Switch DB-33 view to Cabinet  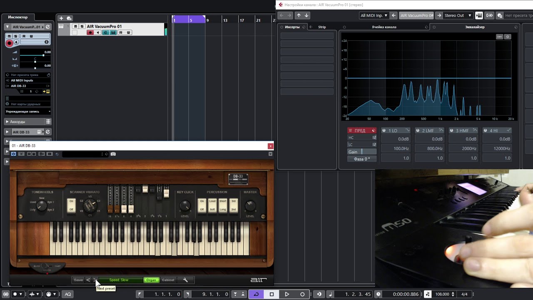(168, 280)
